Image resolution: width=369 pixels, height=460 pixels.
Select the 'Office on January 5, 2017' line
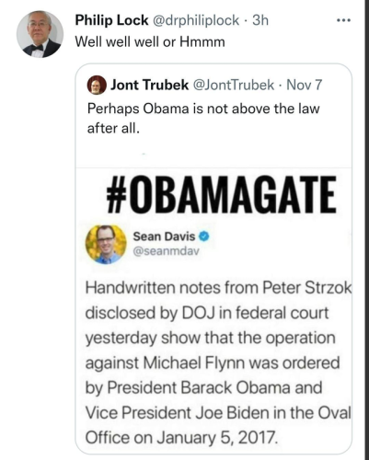181,437
